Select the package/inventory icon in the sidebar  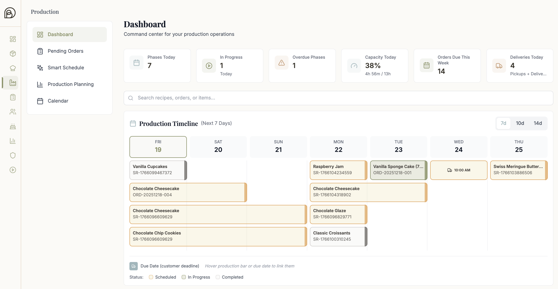tap(12, 53)
